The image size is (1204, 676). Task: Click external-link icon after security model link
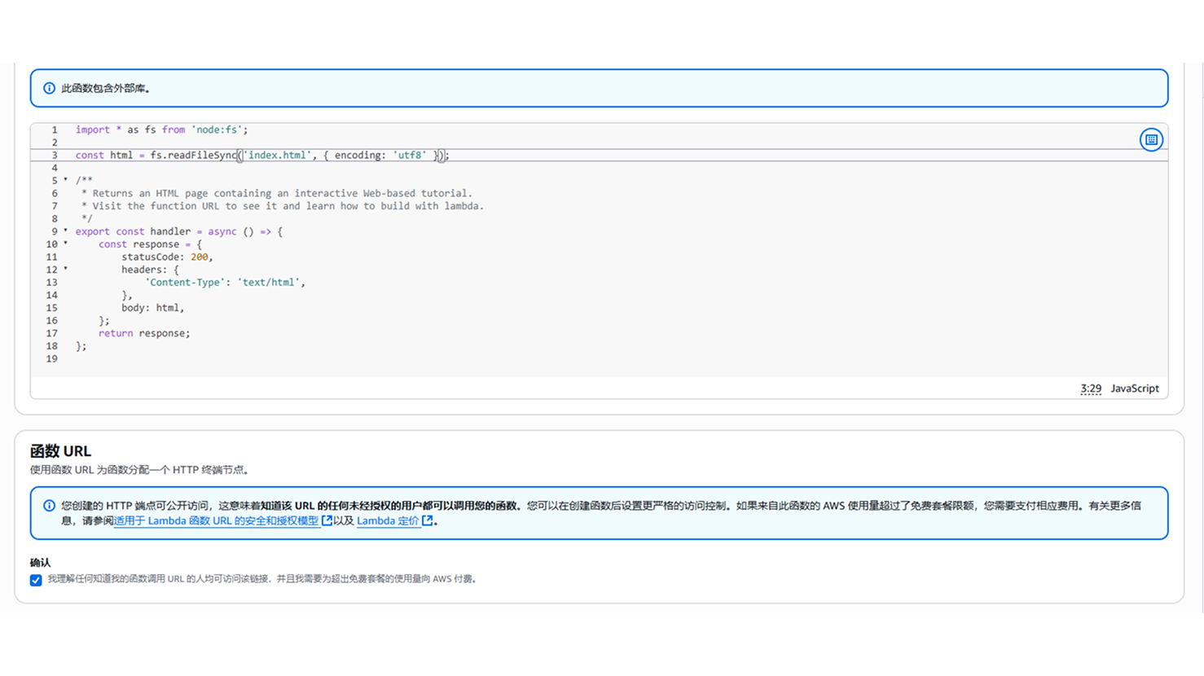(327, 520)
